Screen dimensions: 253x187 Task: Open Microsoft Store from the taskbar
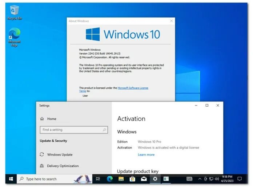click(x=132, y=179)
